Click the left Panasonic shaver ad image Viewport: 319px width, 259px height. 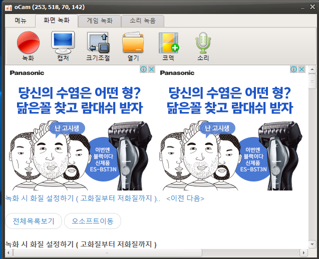click(x=80, y=128)
